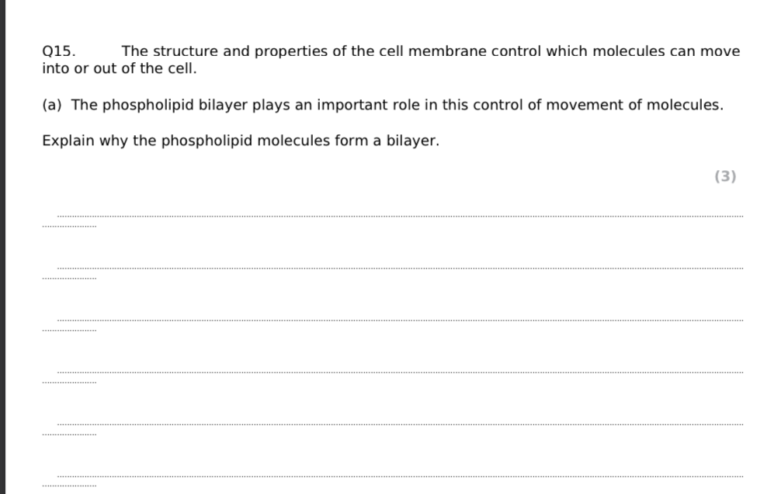This screenshot has height=494, width=764.
Task: Click the fourth dotted answer line
Action: point(399,372)
